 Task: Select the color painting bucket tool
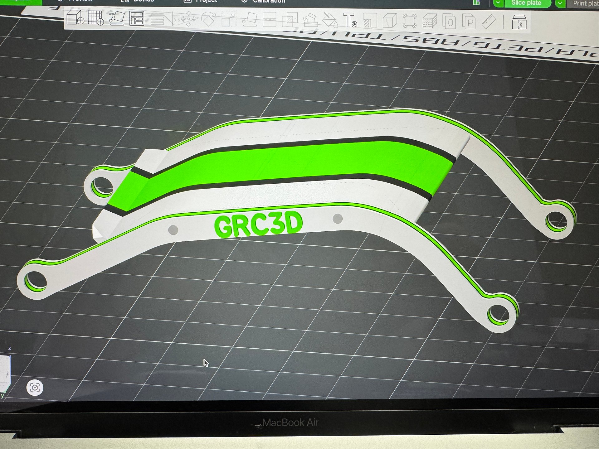(330, 21)
